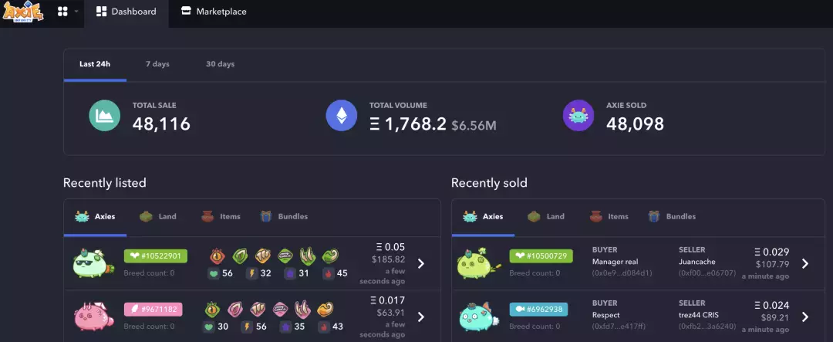Click the green Axie #10500729 thumbnail
833x342 pixels.
(x=479, y=263)
